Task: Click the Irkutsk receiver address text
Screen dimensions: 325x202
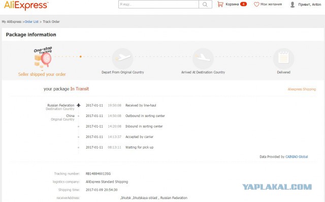Action: [154, 198]
